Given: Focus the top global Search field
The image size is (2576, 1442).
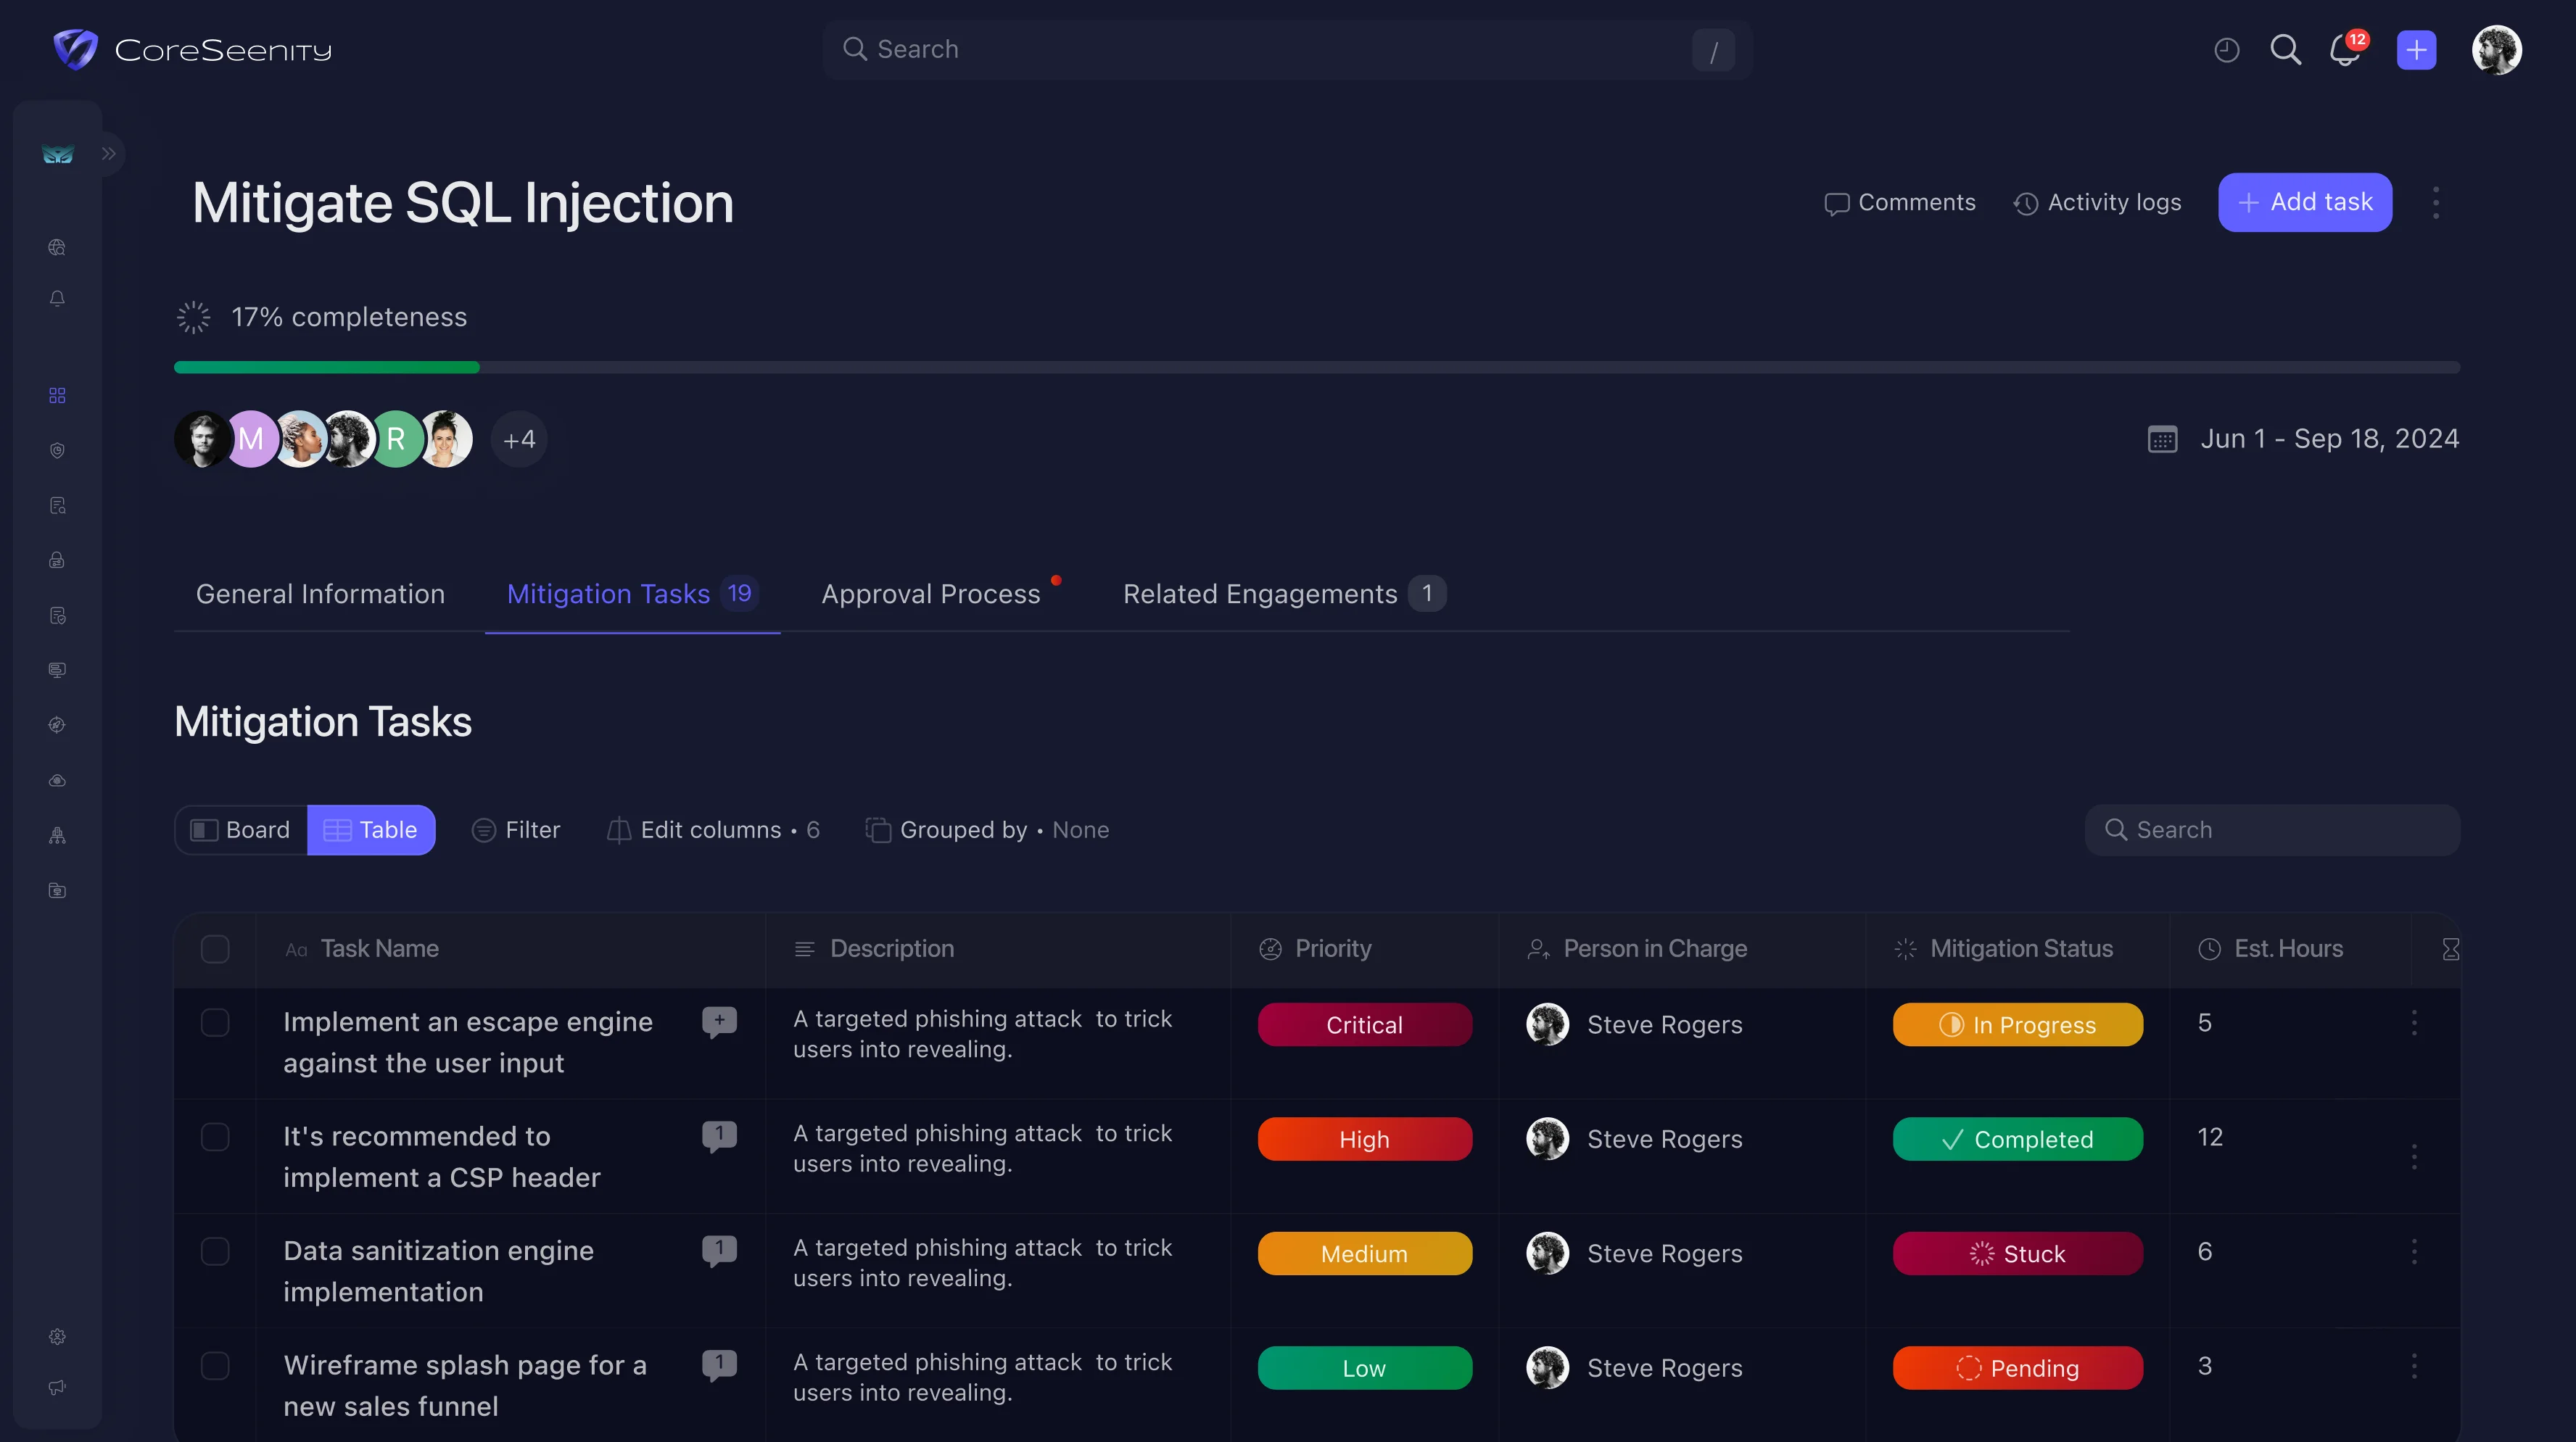Looking at the screenshot, I should (x=1286, y=49).
